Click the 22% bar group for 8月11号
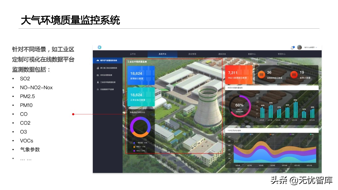The height and width of the screenshot is (190, 338). pyautogui.click(x=304, y=114)
